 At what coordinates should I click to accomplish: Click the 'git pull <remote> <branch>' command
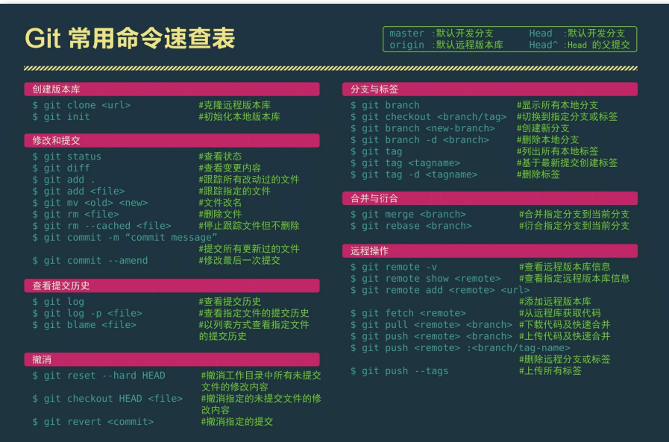(x=431, y=325)
